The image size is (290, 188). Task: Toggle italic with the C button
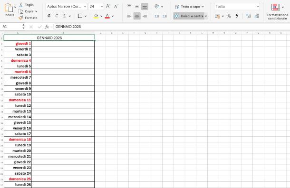pyautogui.click(x=57, y=16)
